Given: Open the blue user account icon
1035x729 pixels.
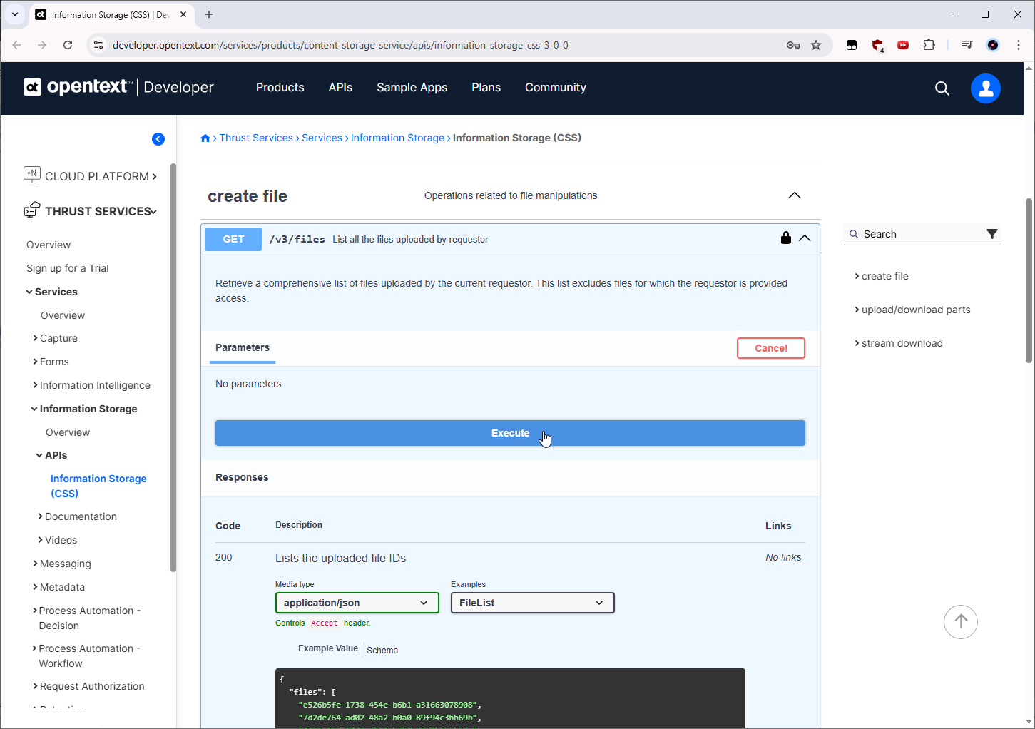Looking at the screenshot, I should click(x=986, y=88).
